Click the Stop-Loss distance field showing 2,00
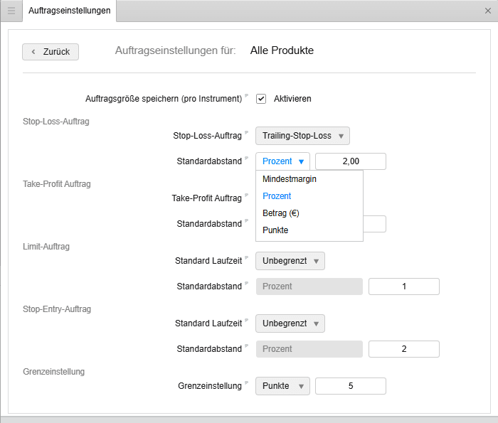 [350, 161]
